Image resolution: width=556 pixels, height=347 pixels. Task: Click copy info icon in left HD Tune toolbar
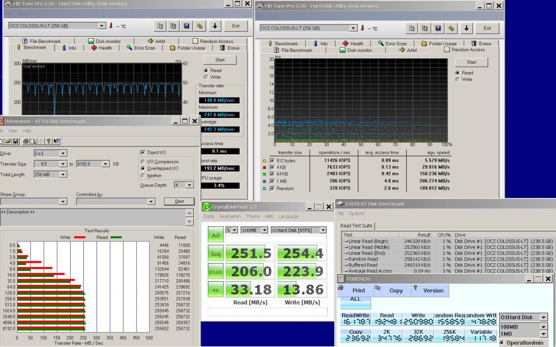pos(160,26)
